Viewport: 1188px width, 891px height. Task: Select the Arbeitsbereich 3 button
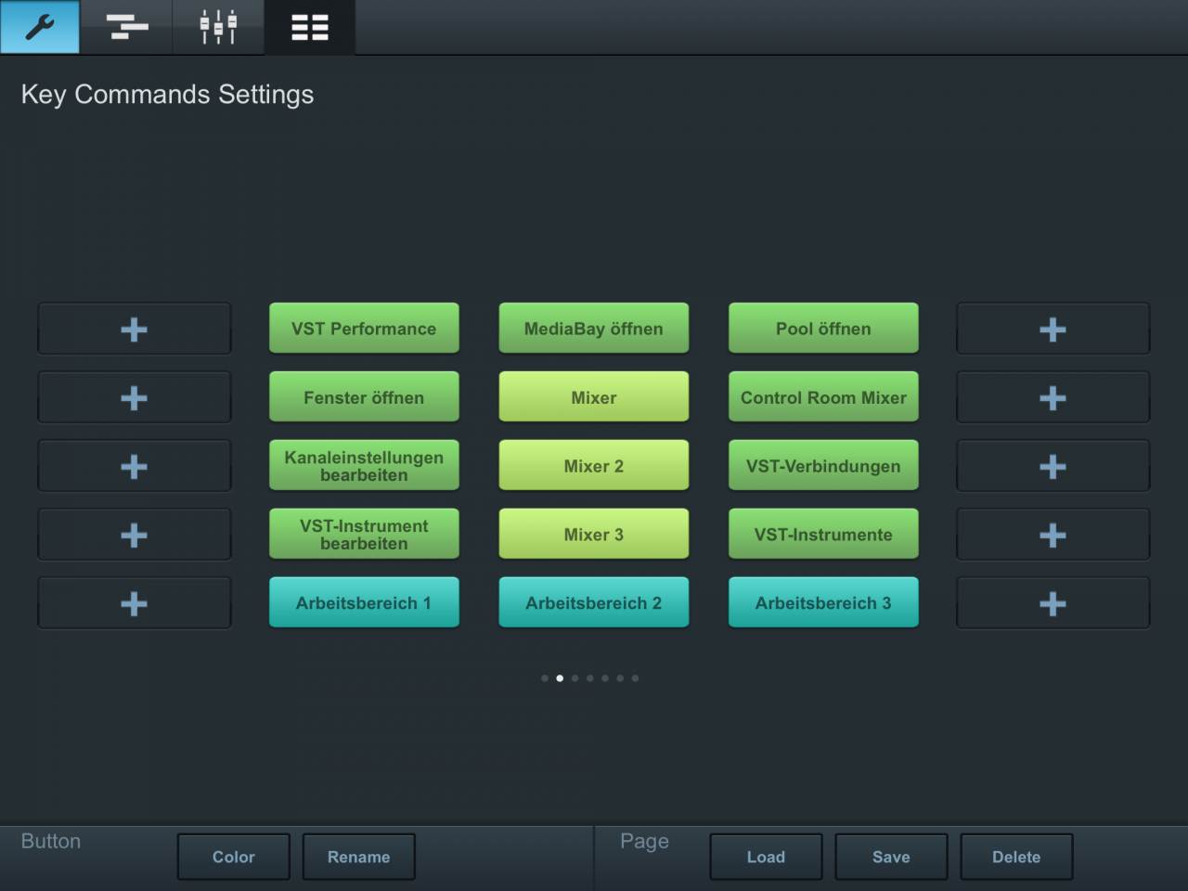pos(823,602)
